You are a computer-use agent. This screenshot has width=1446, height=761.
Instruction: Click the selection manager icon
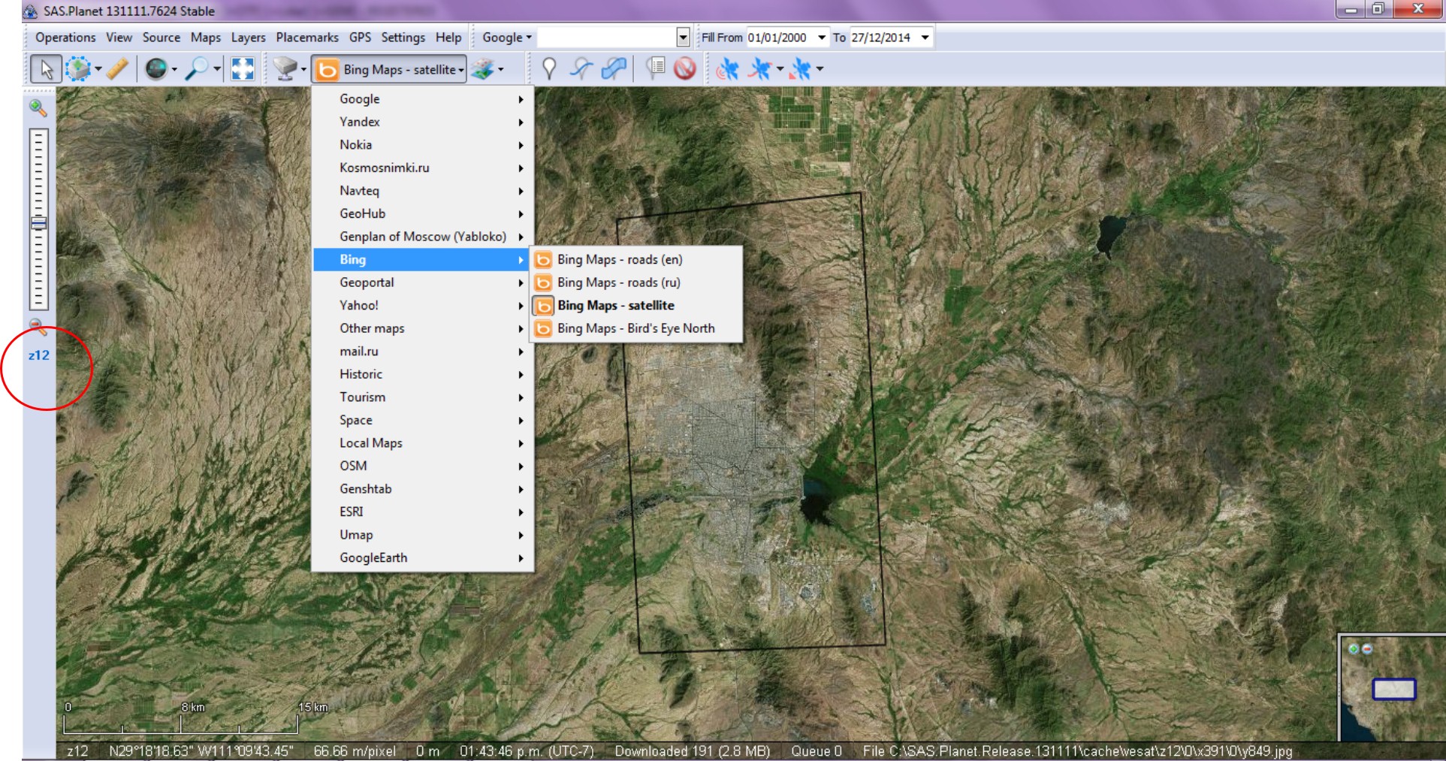tap(77, 69)
